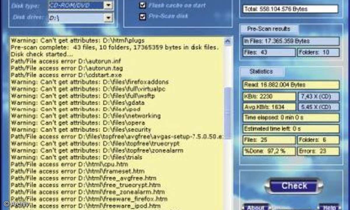Select warning line for files\trials
Viewport: 350px width, 210px height.
pyautogui.click(x=76, y=157)
